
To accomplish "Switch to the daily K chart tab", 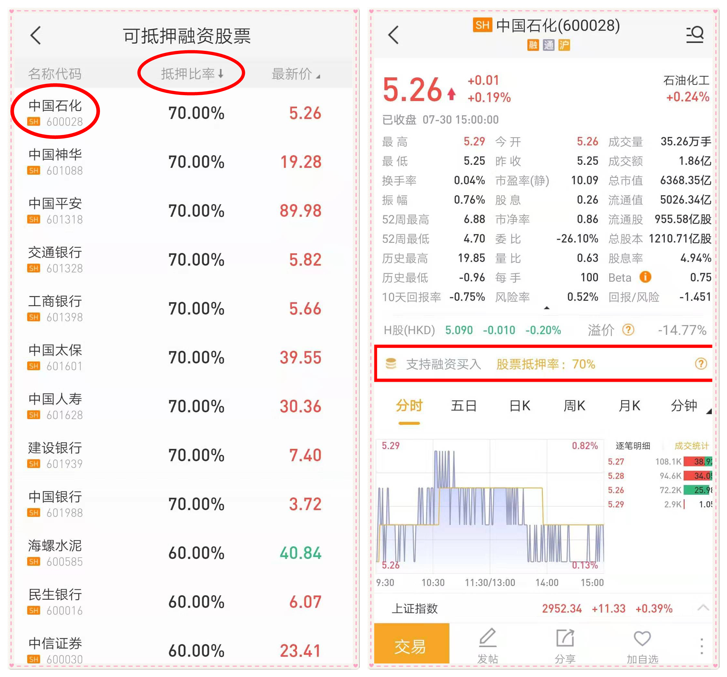I will tap(520, 406).
